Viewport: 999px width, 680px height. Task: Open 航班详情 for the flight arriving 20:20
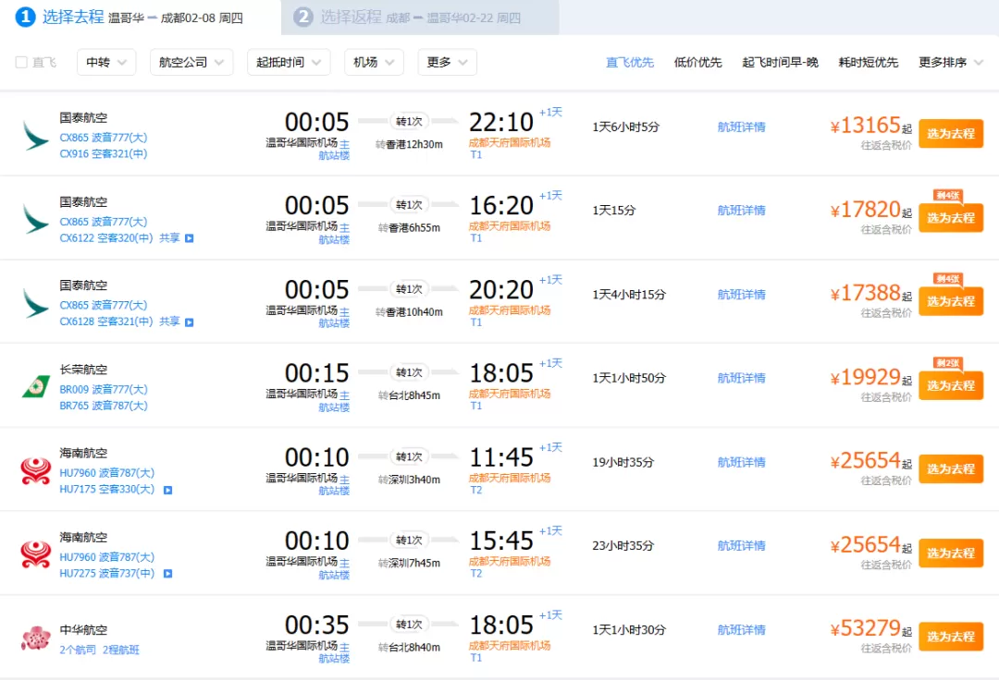point(741,294)
